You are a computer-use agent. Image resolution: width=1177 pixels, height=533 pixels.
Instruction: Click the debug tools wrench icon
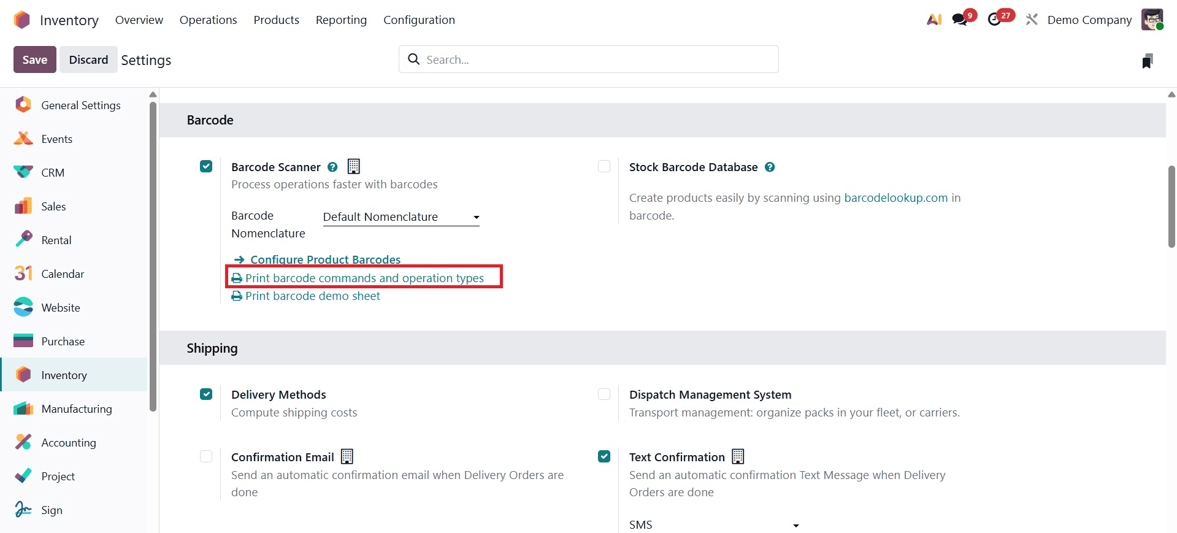tap(1032, 20)
